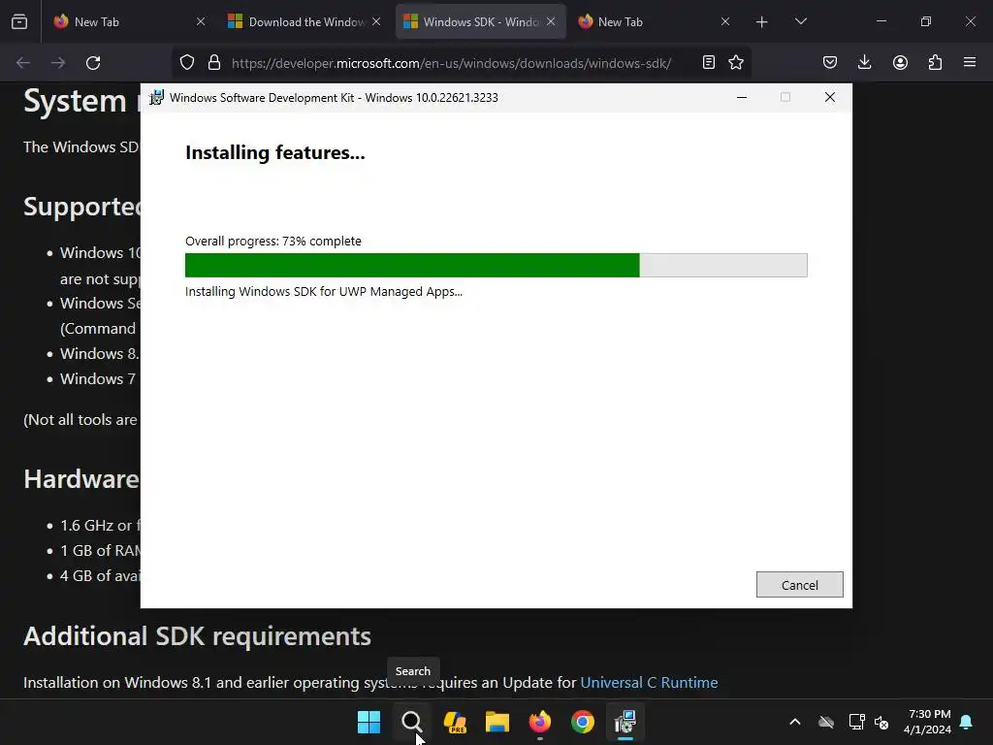993x745 pixels.
Task: Reload the current page
Action: click(93, 63)
